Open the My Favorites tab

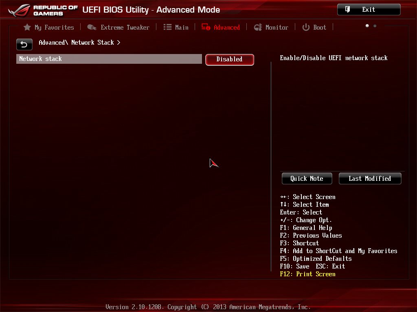(x=49, y=27)
